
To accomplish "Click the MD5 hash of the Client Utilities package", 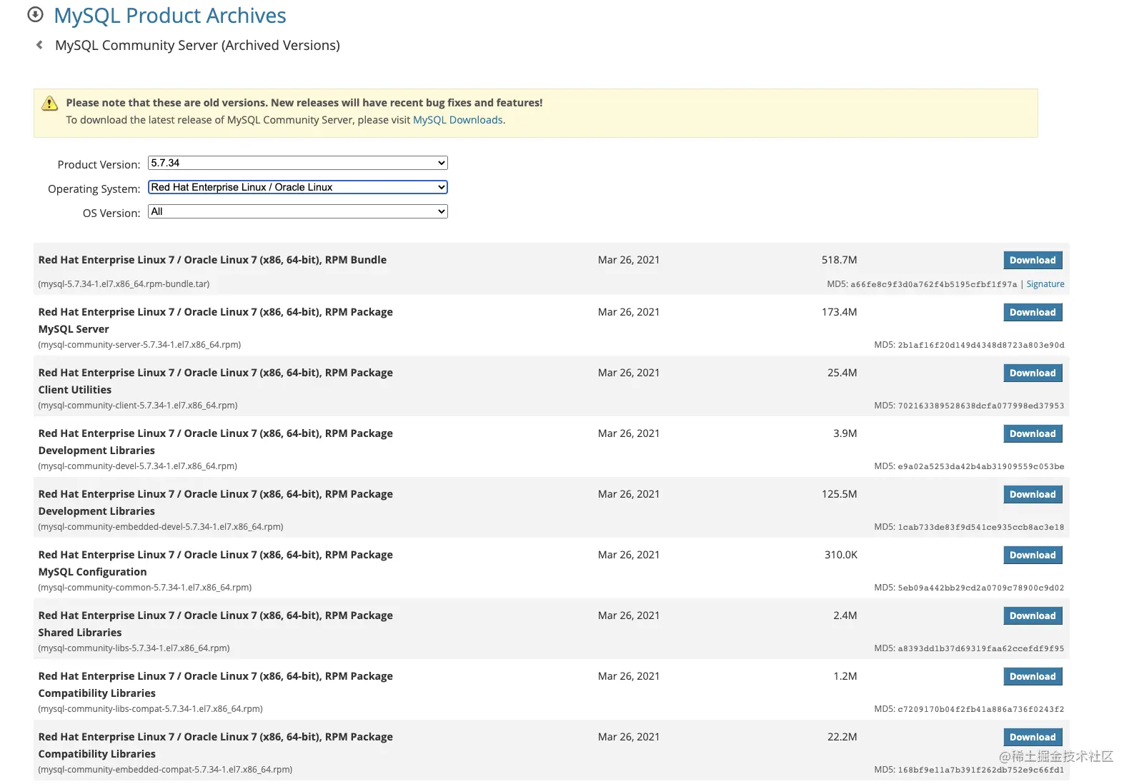I will pyautogui.click(x=981, y=406).
